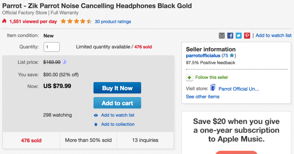Click the eye icon for watch list
294x154 pixels.
[96, 115]
